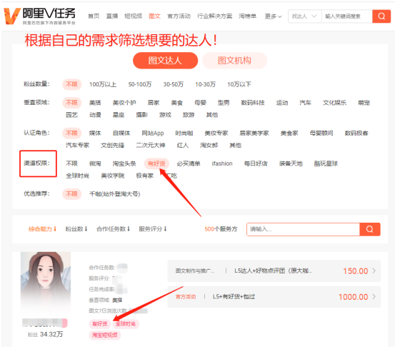Screen dimensions: 395x349
Task: Choose the 萌宠 vertical field
Action: click(364, 103)
